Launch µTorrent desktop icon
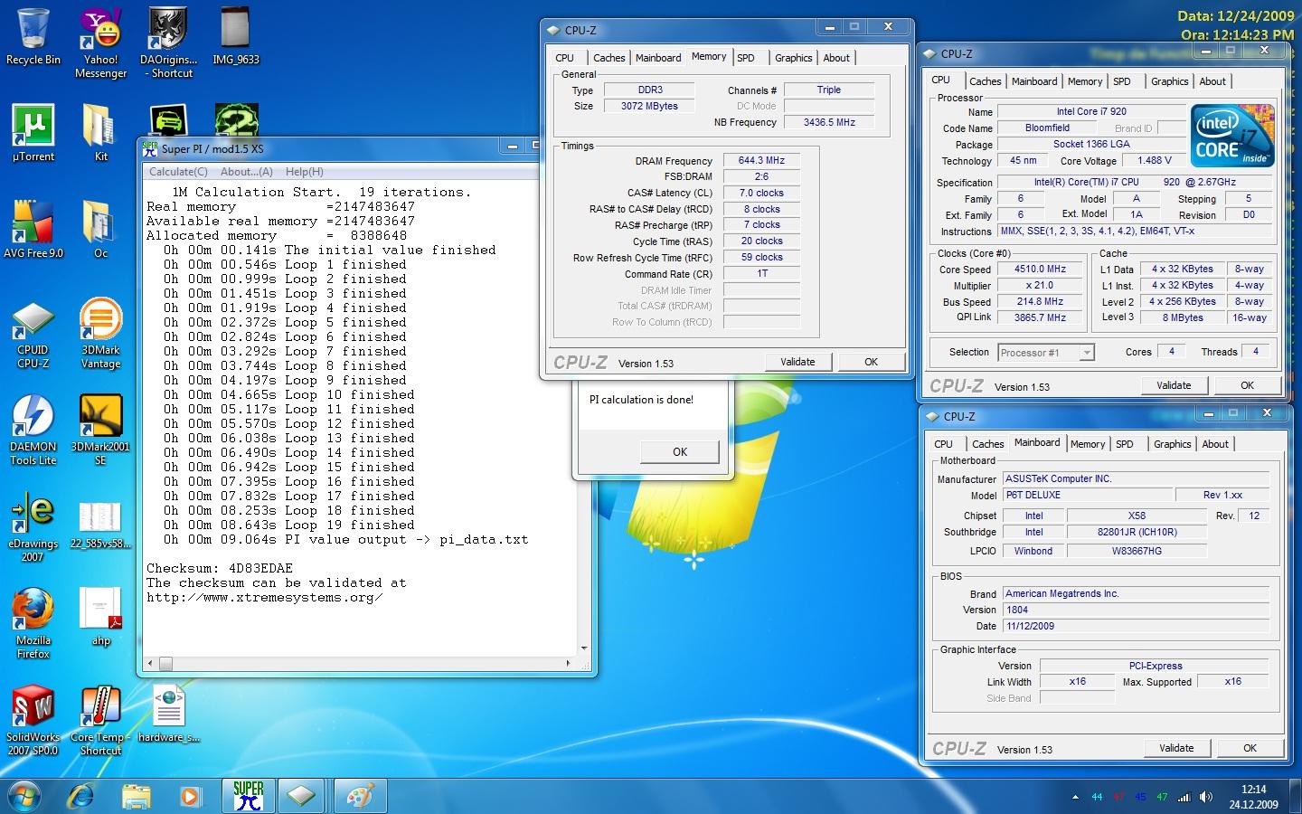The height and width of the screenshot is (814, 1302). 33,133
